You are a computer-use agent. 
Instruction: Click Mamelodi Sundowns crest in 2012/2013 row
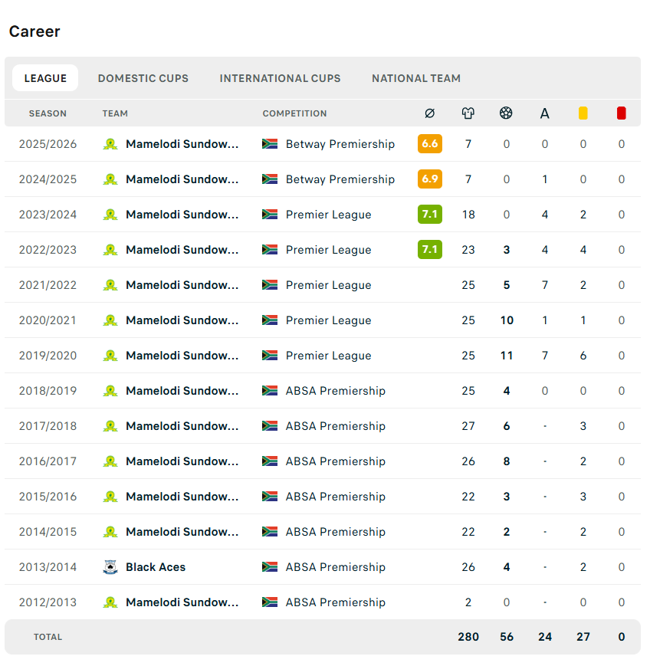[110, 602]
